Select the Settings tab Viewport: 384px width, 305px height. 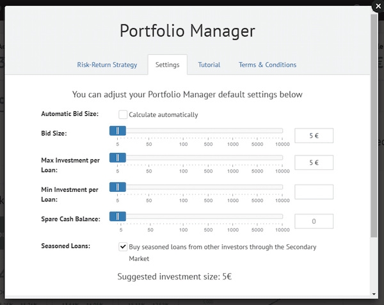pyautogui.click(x=167, y=65)
